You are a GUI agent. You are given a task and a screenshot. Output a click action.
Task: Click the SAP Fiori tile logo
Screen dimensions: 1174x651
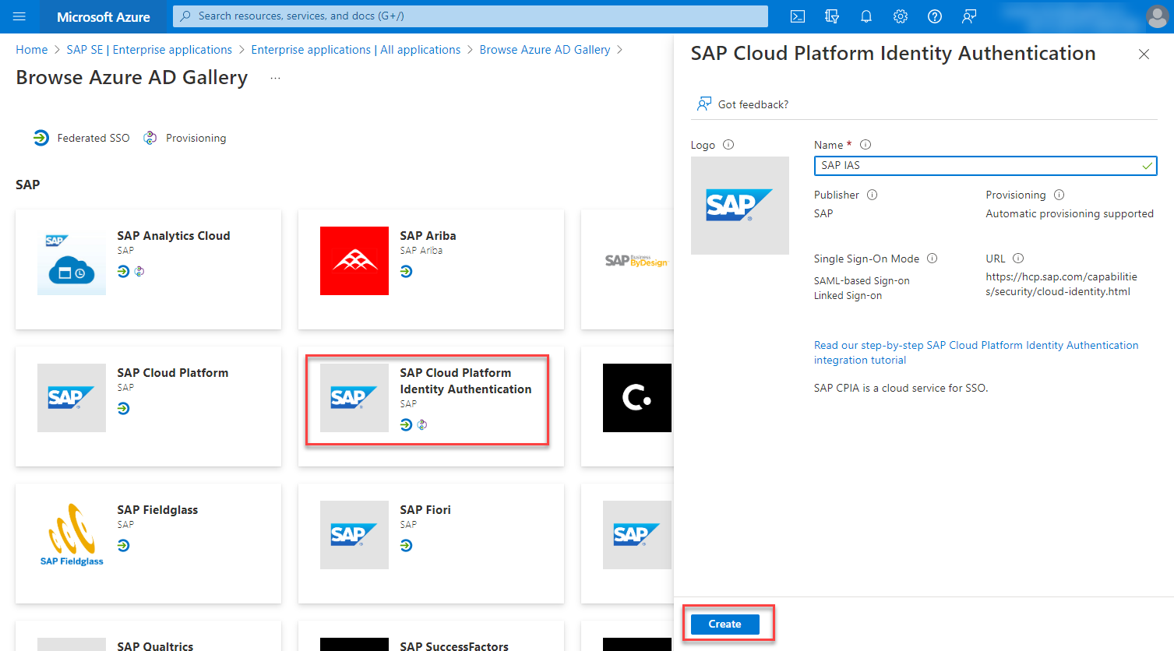(x=354, y=535)
